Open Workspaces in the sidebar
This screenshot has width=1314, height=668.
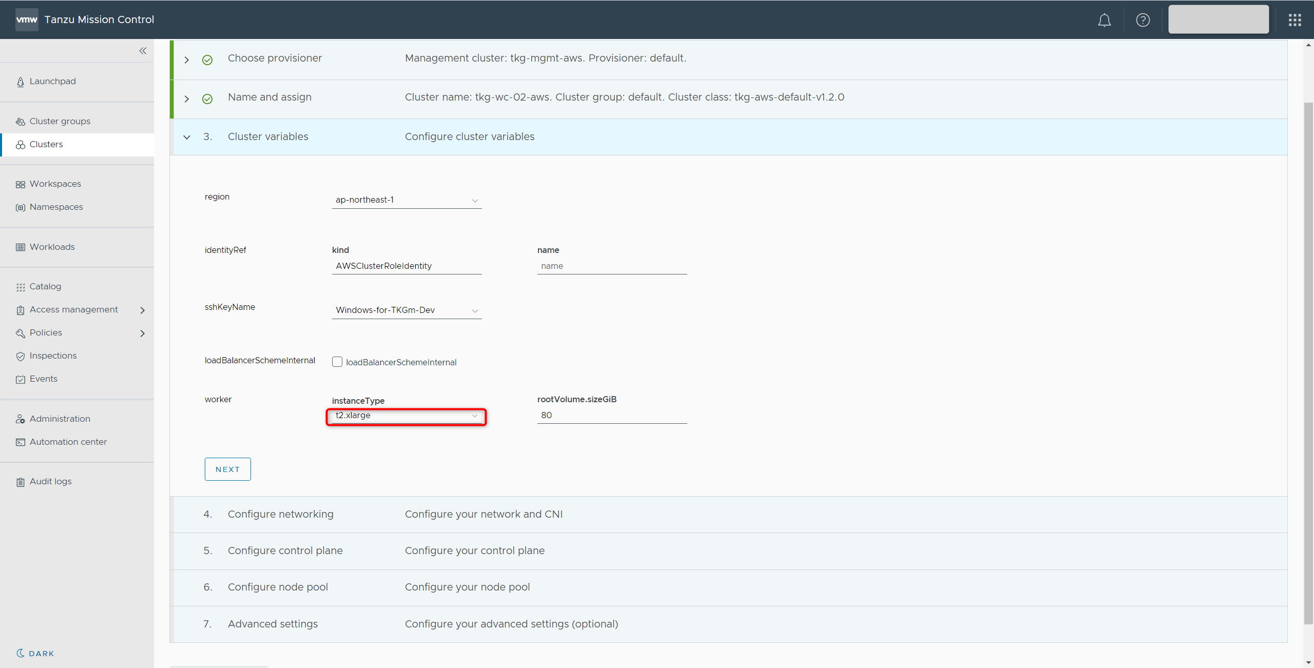55,184
